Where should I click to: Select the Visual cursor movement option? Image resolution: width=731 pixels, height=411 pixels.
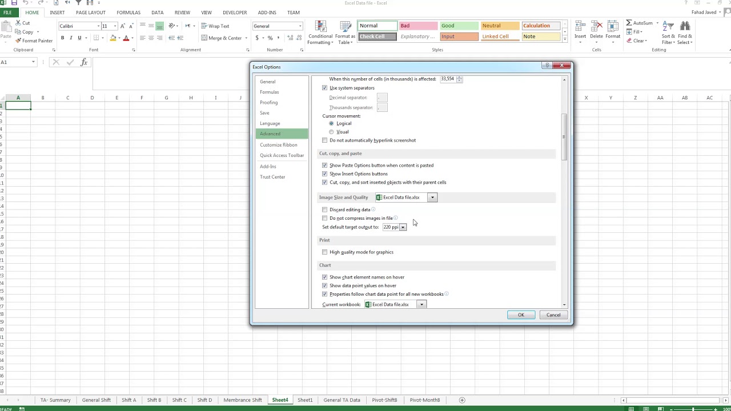[331, 132]
